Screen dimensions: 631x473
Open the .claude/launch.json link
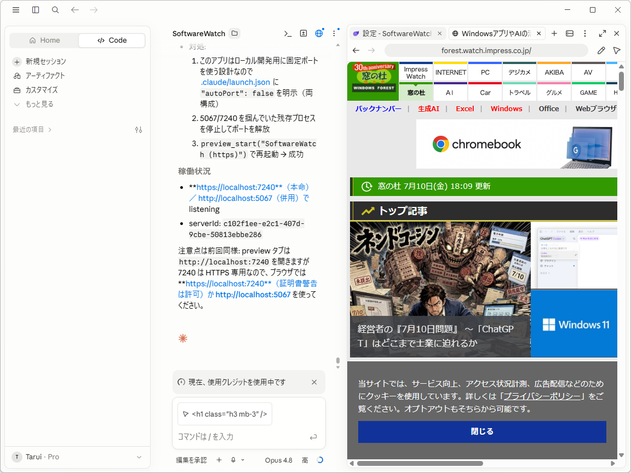(236, 82)
